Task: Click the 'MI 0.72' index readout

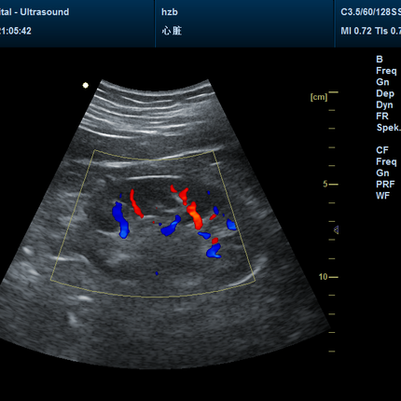Action: coord(356,31)
